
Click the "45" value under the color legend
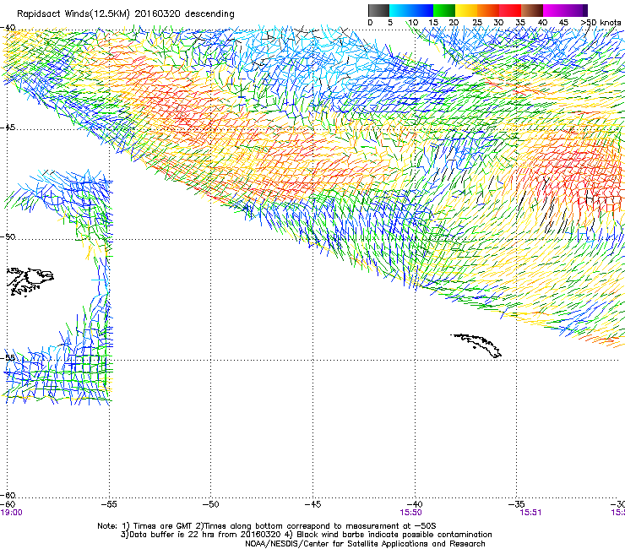coord(563,23)
